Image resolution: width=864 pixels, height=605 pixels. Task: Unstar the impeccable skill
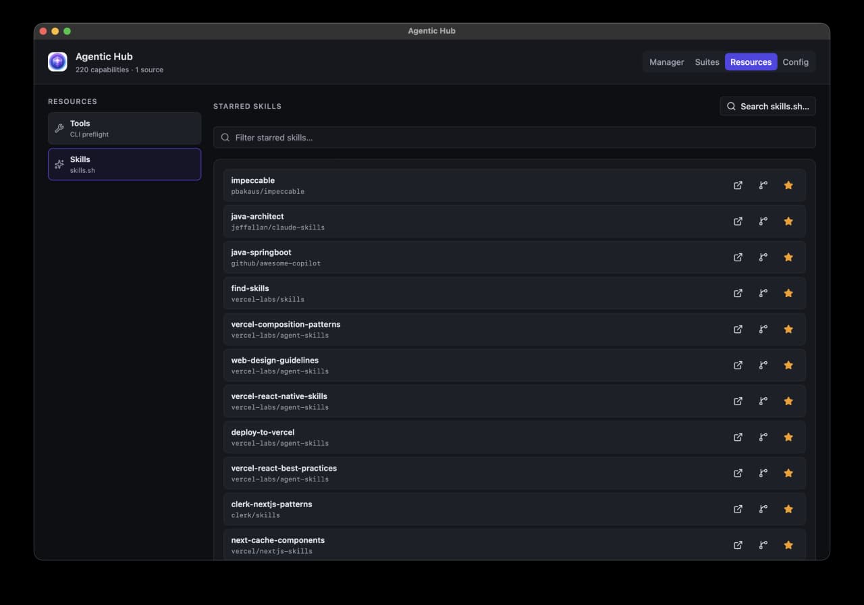tap(788, 185)
